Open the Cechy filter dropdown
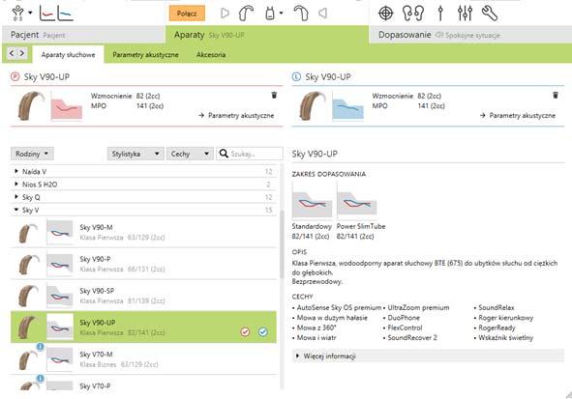This screenshot has height=399, width=572. click(x=190, y=154)
